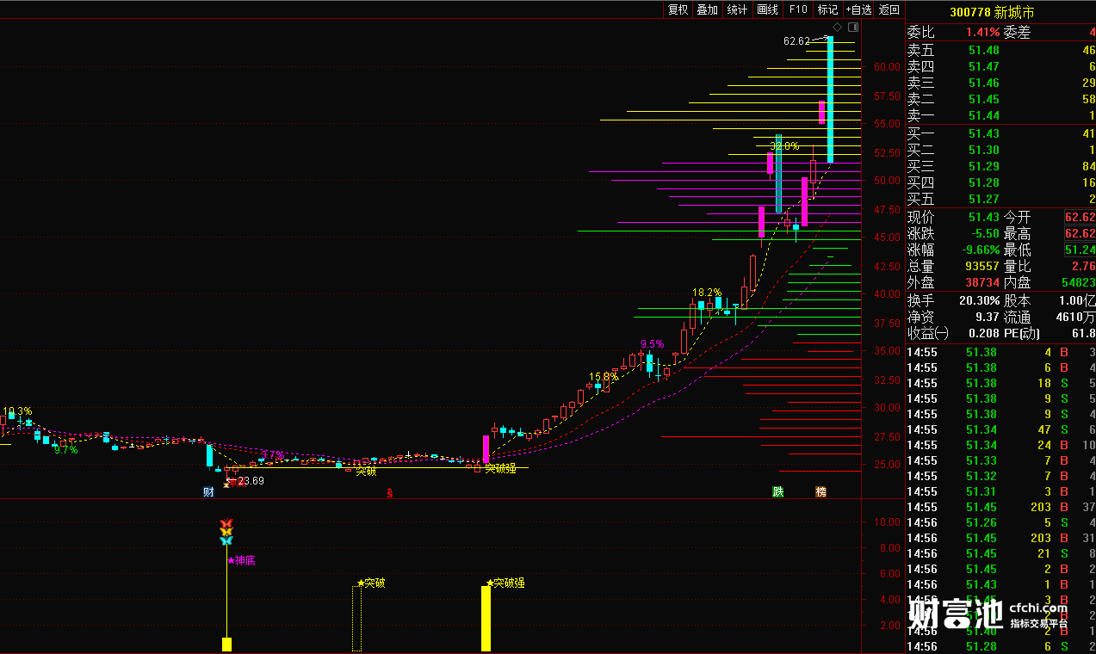The image size is (1096, 654).
Task: Click the 涨跌 value -5.50
Action: (985, 233)
